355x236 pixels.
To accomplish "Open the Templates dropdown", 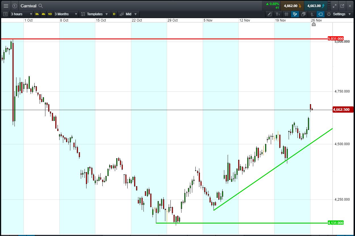I will [94, 14].
